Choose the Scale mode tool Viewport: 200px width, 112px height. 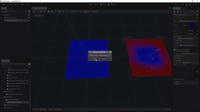(44, 12)
